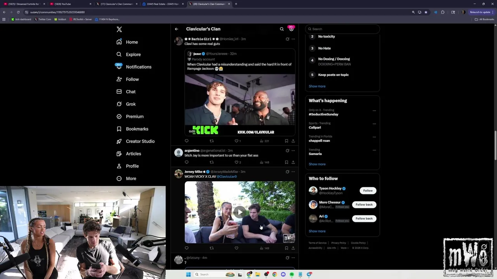Click Follow item in left sidebar
Screen dimensions: 497x279
(128, 79)
